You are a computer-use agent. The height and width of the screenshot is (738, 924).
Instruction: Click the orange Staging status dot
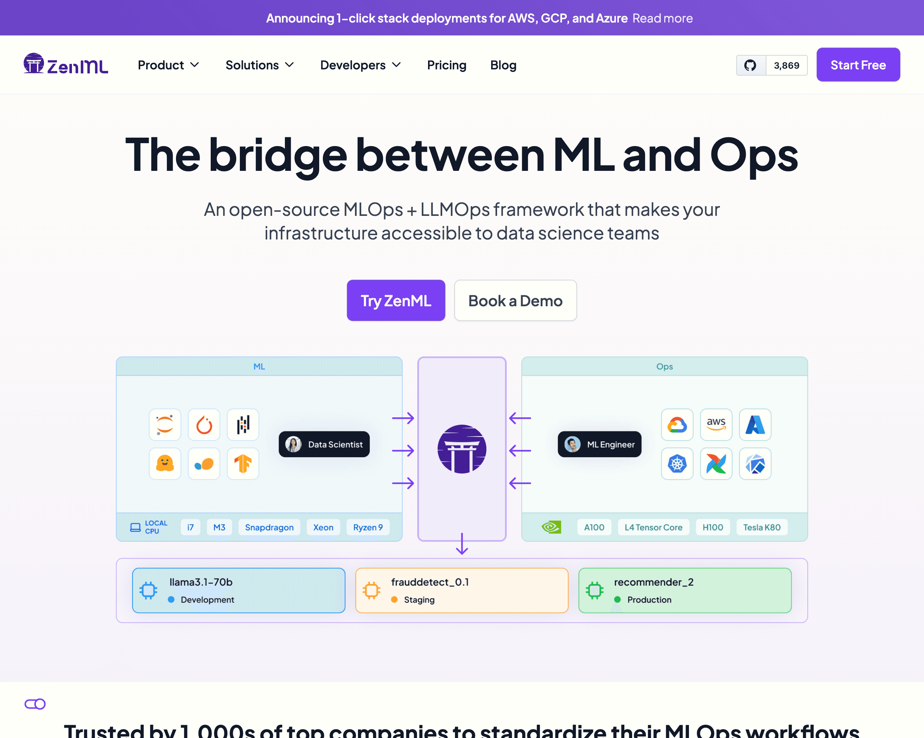[394, 600]
